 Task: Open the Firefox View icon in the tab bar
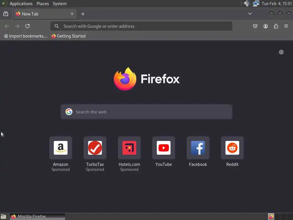pyautogui.click(x=6, y=14)
